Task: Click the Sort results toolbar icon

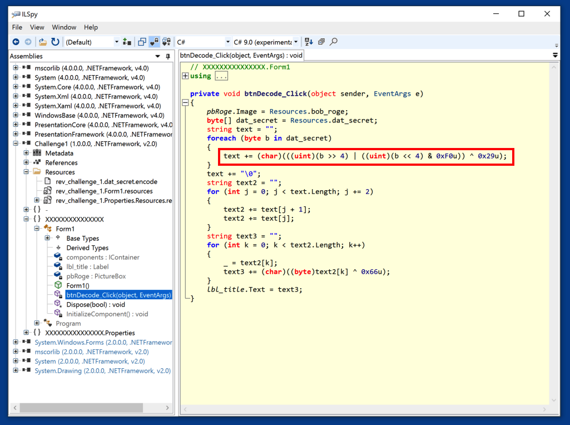Action: coord(309,42)
